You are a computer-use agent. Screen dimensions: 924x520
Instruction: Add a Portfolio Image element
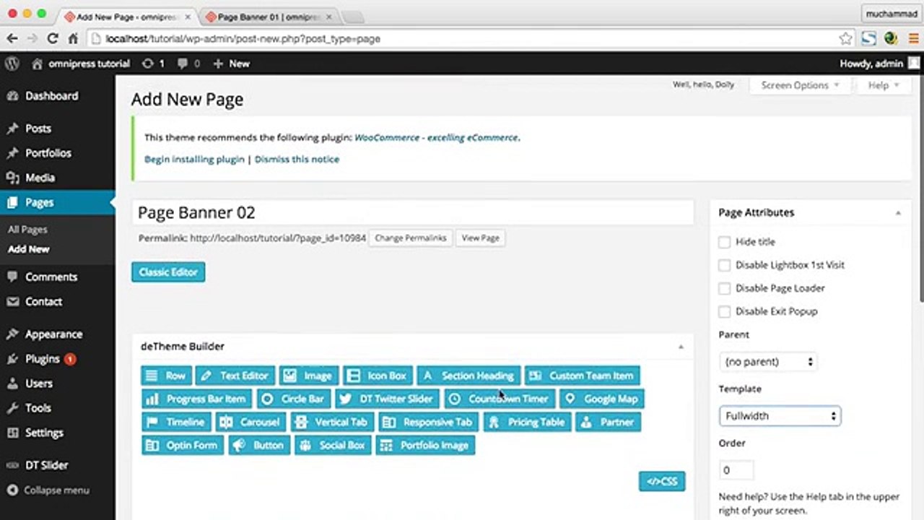(x=425, y=445)
